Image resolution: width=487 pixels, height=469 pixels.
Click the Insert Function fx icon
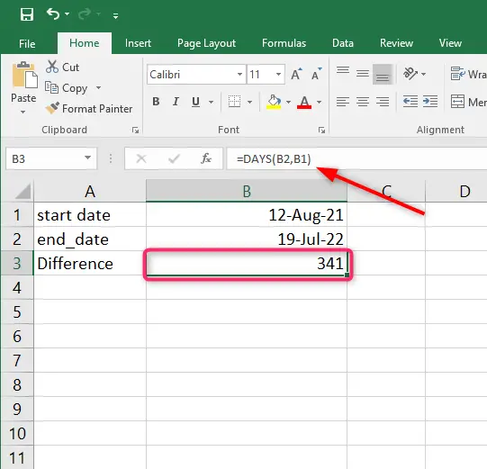(206, 158)
